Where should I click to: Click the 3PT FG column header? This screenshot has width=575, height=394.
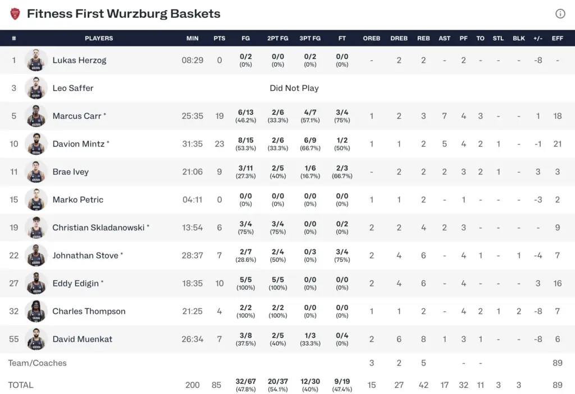[x=310, y=38]
